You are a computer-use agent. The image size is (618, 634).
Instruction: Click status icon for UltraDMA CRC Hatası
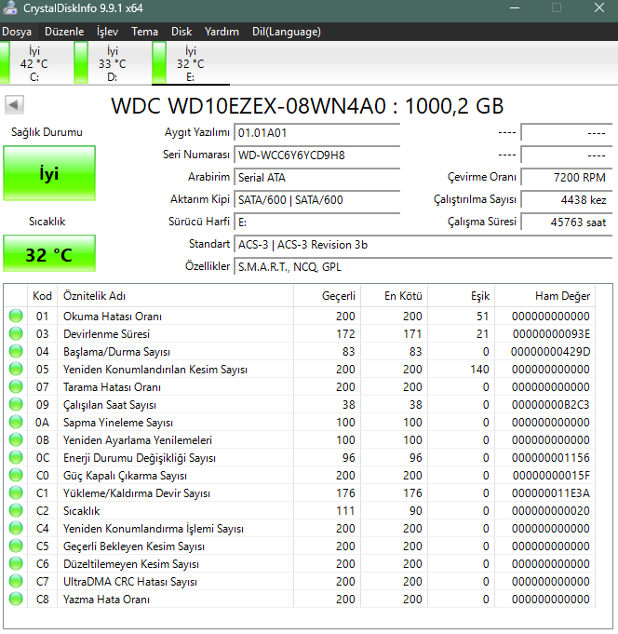[16, 581]
